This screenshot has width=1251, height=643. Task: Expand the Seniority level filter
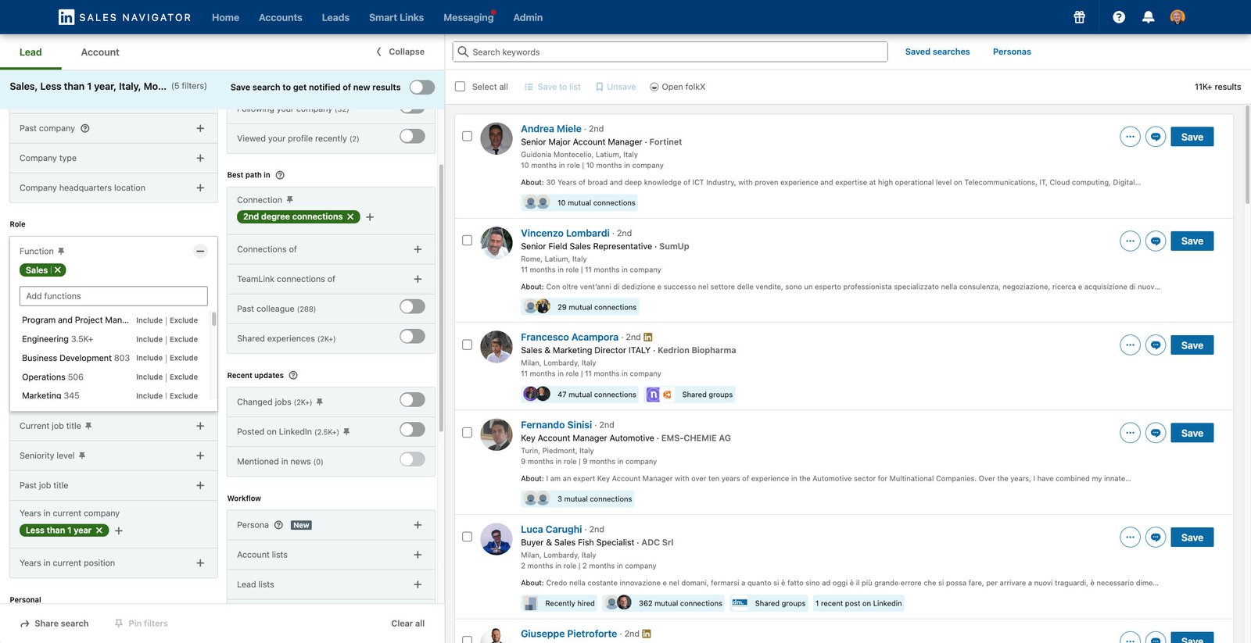pos(200,455)
